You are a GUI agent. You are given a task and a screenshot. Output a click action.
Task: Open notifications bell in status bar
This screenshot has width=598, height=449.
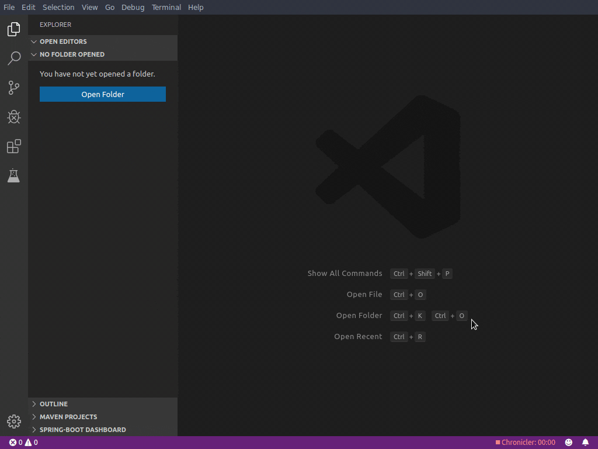click(x=585, y=443)
